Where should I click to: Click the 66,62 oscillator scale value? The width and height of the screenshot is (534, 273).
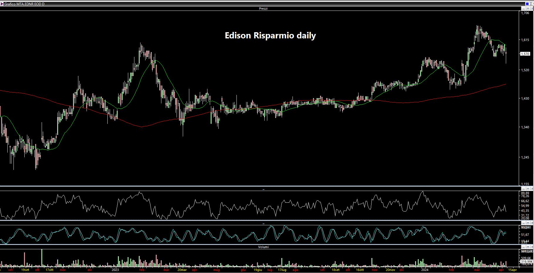(525, 201)
